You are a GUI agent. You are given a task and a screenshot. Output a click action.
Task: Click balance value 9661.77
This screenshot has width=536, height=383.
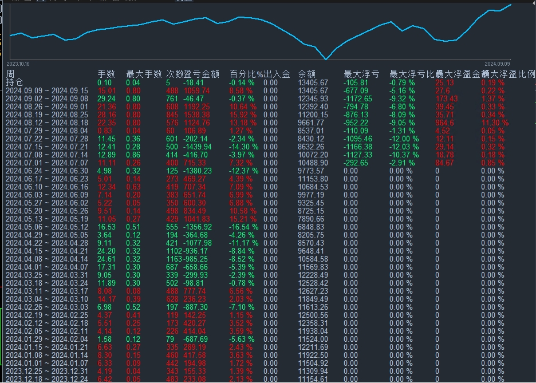click(311, 123)
